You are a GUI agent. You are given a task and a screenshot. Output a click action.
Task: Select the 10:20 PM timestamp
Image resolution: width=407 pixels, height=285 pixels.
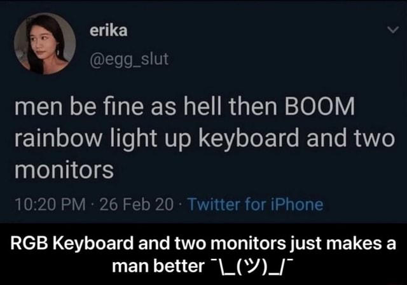click(50, 204)
